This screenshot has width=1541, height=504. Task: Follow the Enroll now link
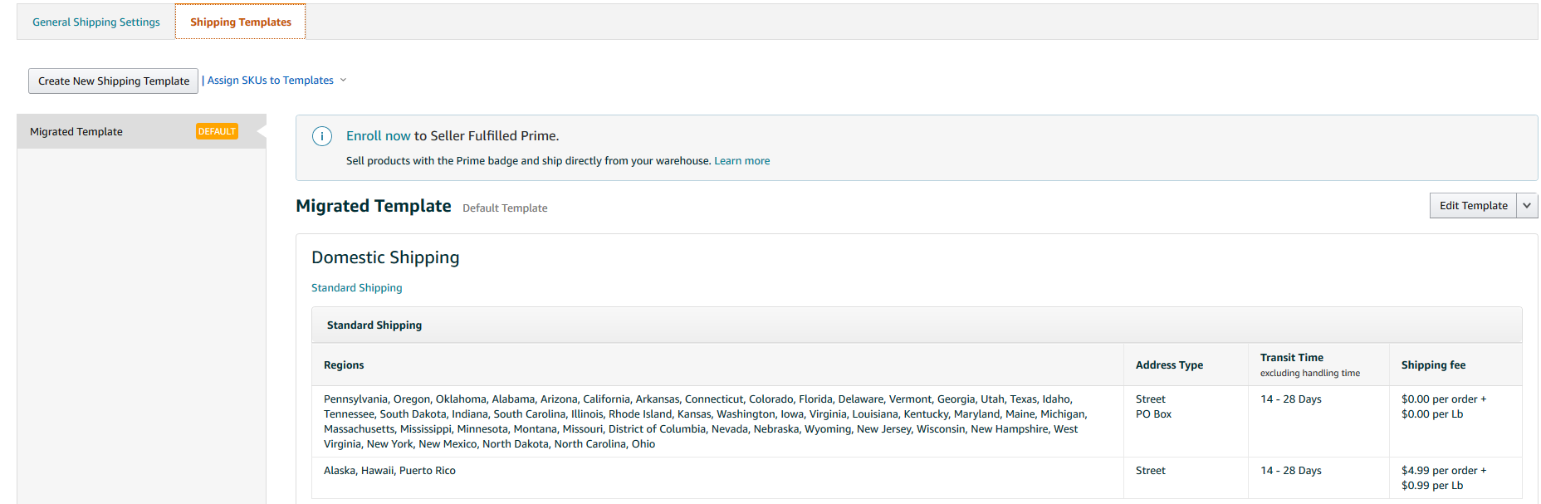pyautogui.click(x=378, y=136)
